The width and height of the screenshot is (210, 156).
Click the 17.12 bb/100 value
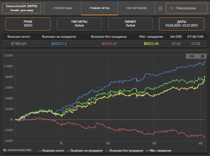(176, 44)
